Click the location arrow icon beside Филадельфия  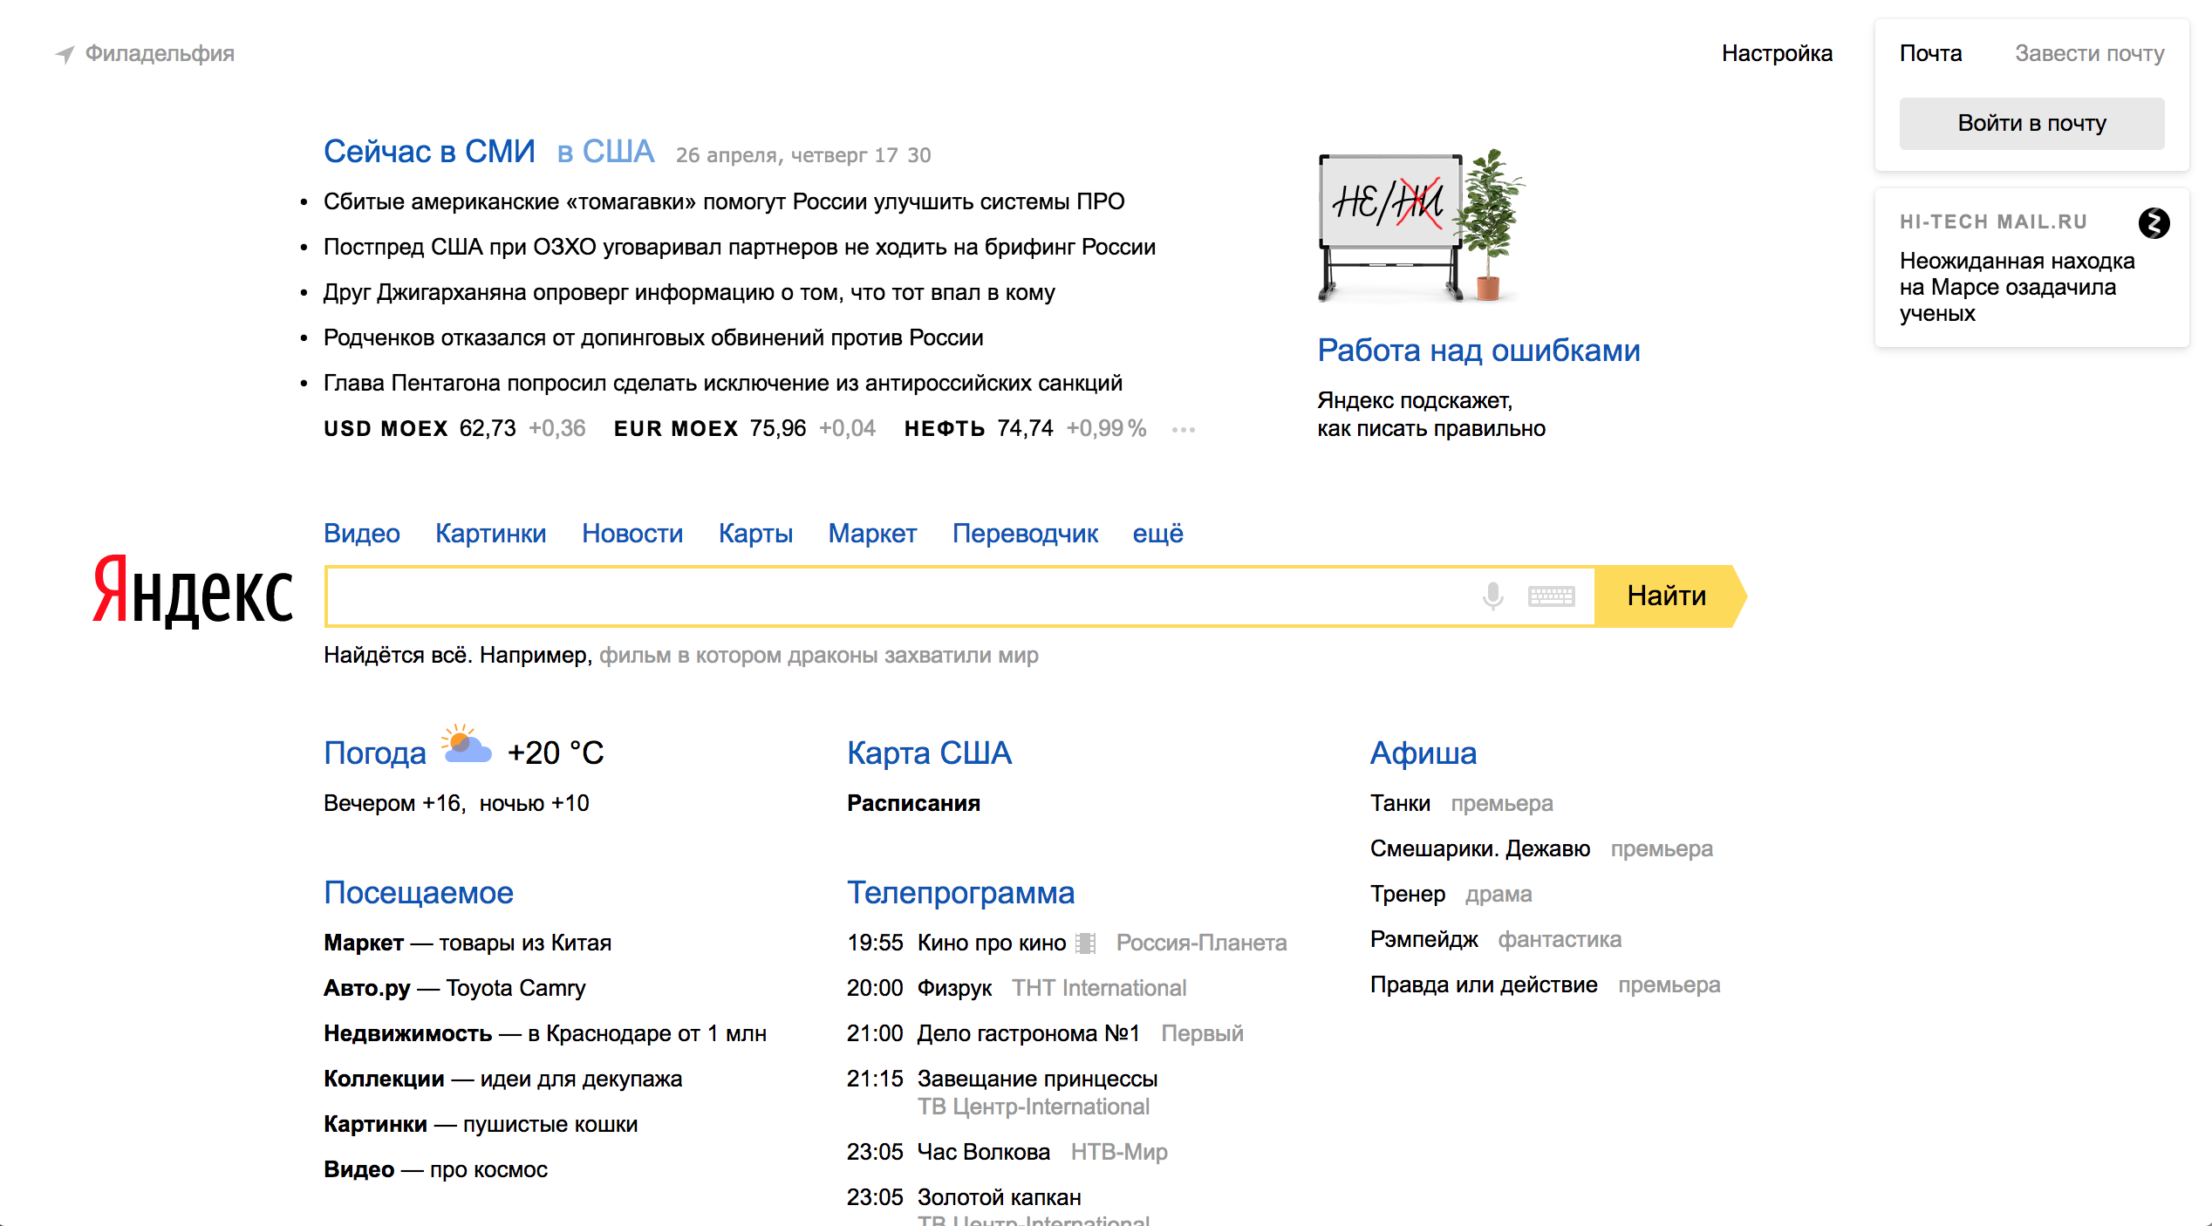click(x=65, y=54)
